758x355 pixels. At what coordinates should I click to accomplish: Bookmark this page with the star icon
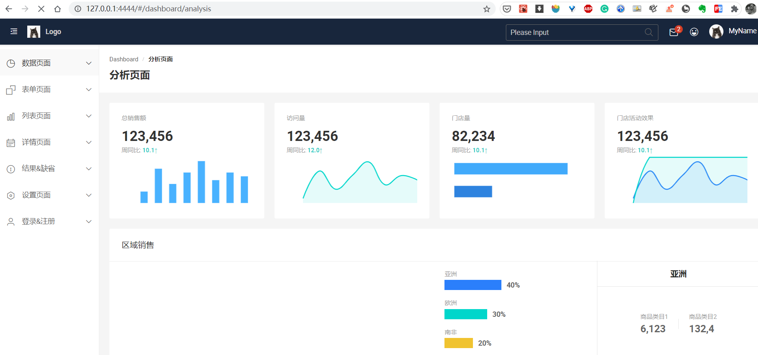[x=487, y=9]
